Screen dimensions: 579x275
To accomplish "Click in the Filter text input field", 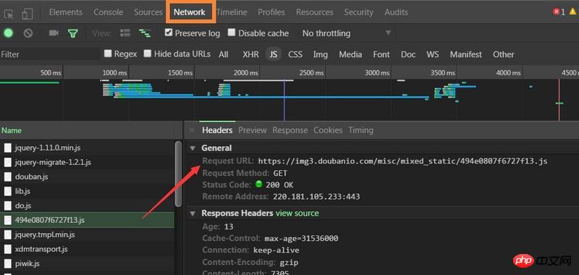I will point(50,54).
